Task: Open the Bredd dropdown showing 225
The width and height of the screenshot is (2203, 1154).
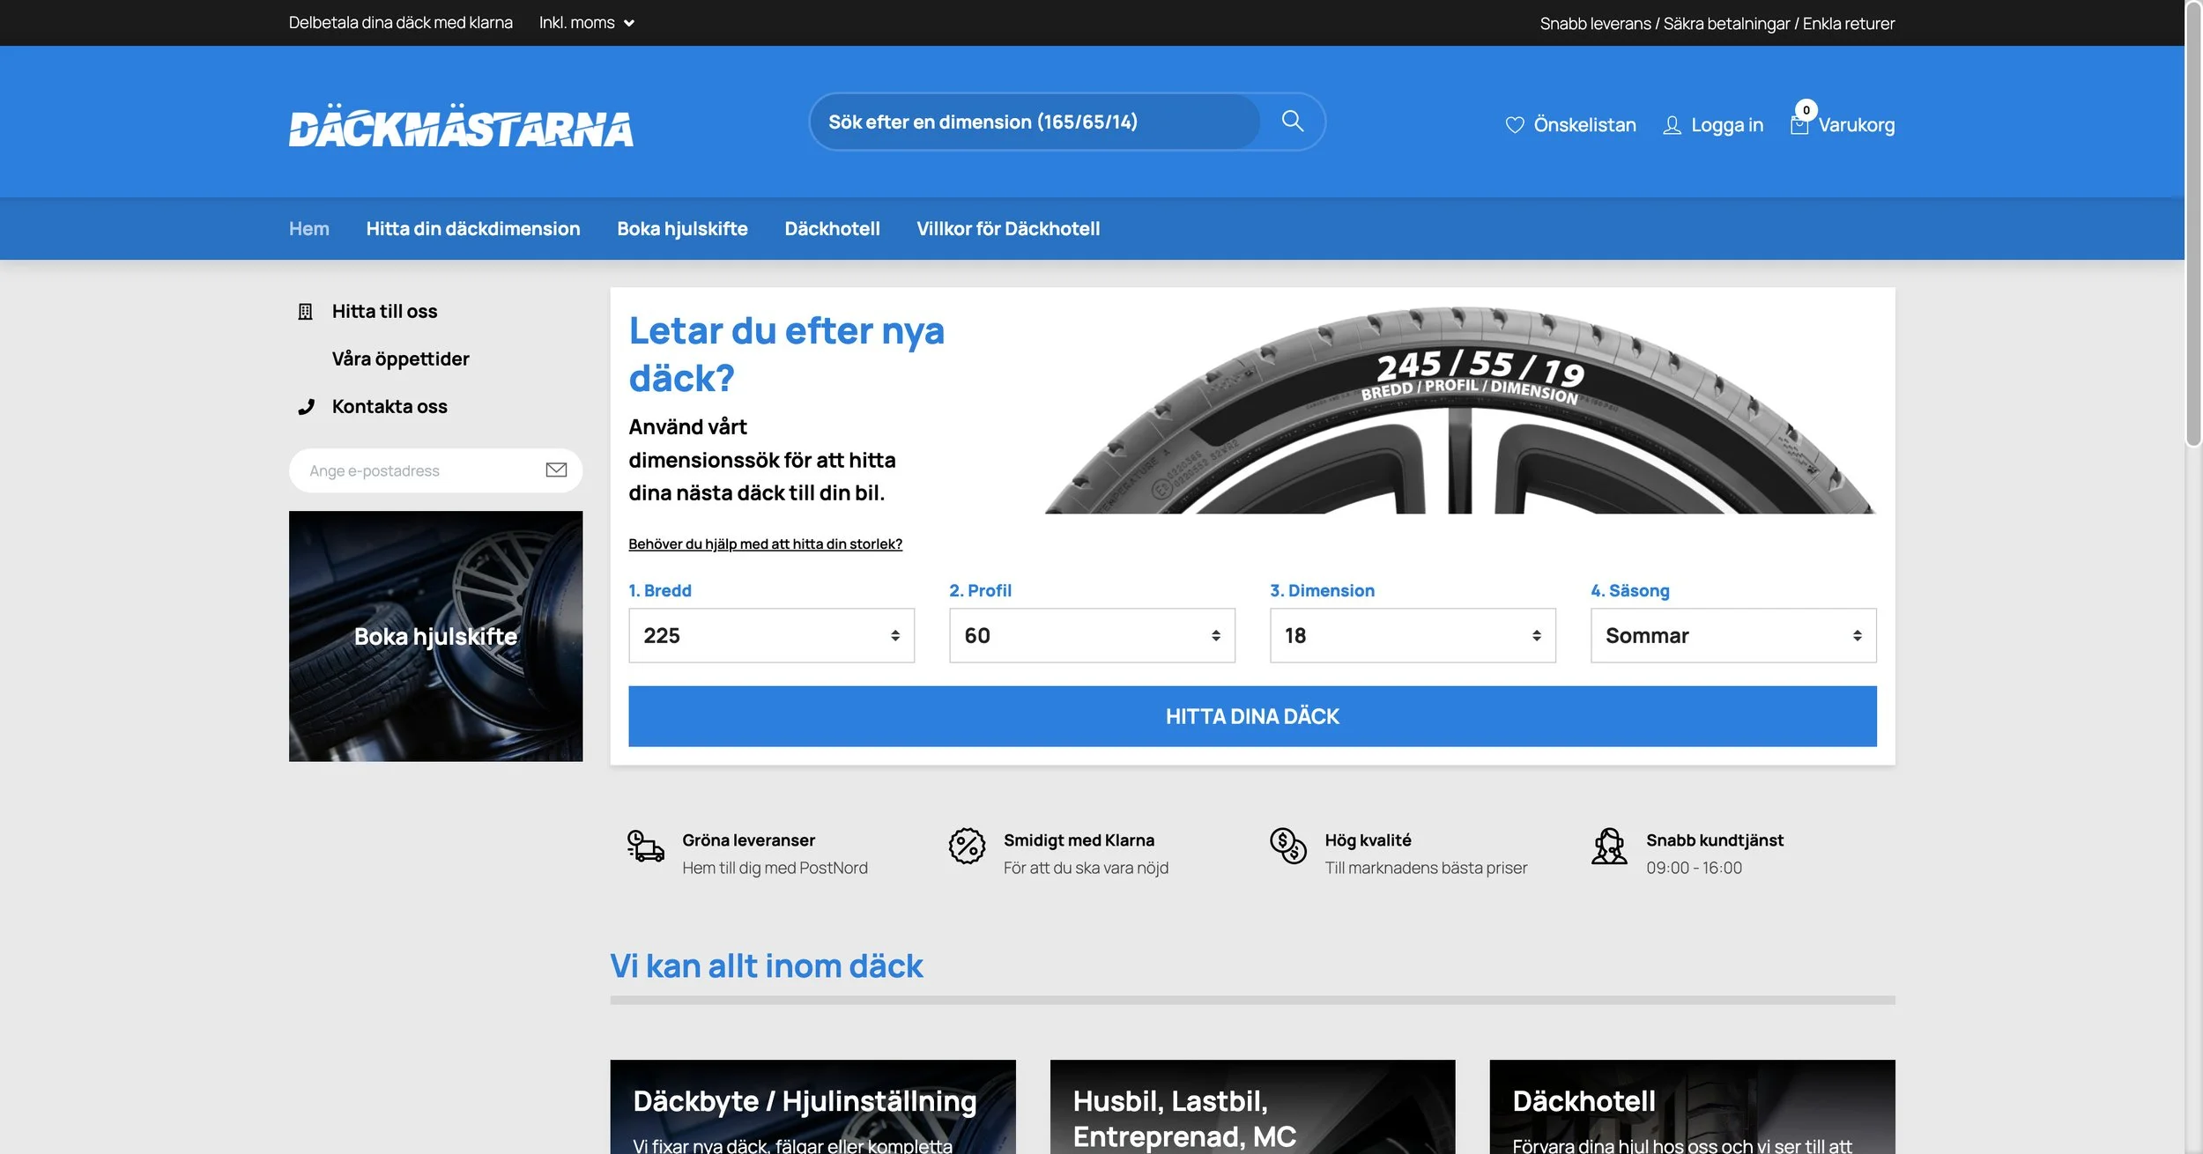Action: point(771,635)
